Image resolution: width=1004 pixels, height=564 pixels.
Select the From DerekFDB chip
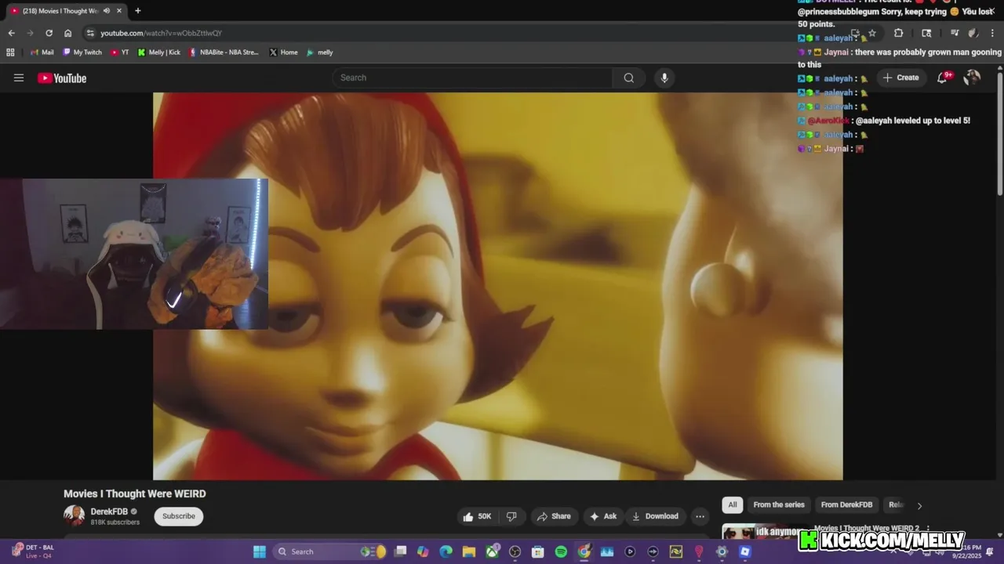(846, 505)
